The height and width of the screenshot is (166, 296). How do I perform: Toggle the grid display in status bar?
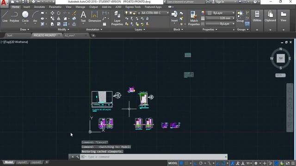coord(181,163)
